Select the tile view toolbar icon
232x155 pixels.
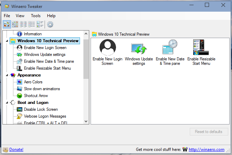40,24
